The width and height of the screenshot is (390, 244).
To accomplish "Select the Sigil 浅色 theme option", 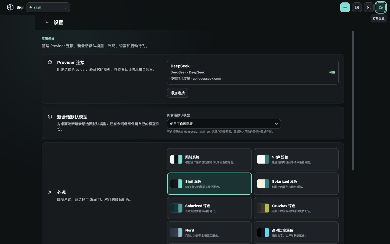I will (x=296, y=159).
